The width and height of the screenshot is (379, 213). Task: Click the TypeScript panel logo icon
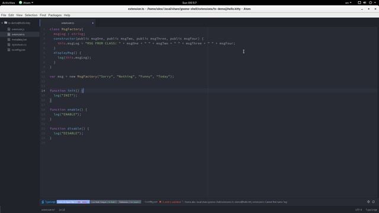[43, 202]
